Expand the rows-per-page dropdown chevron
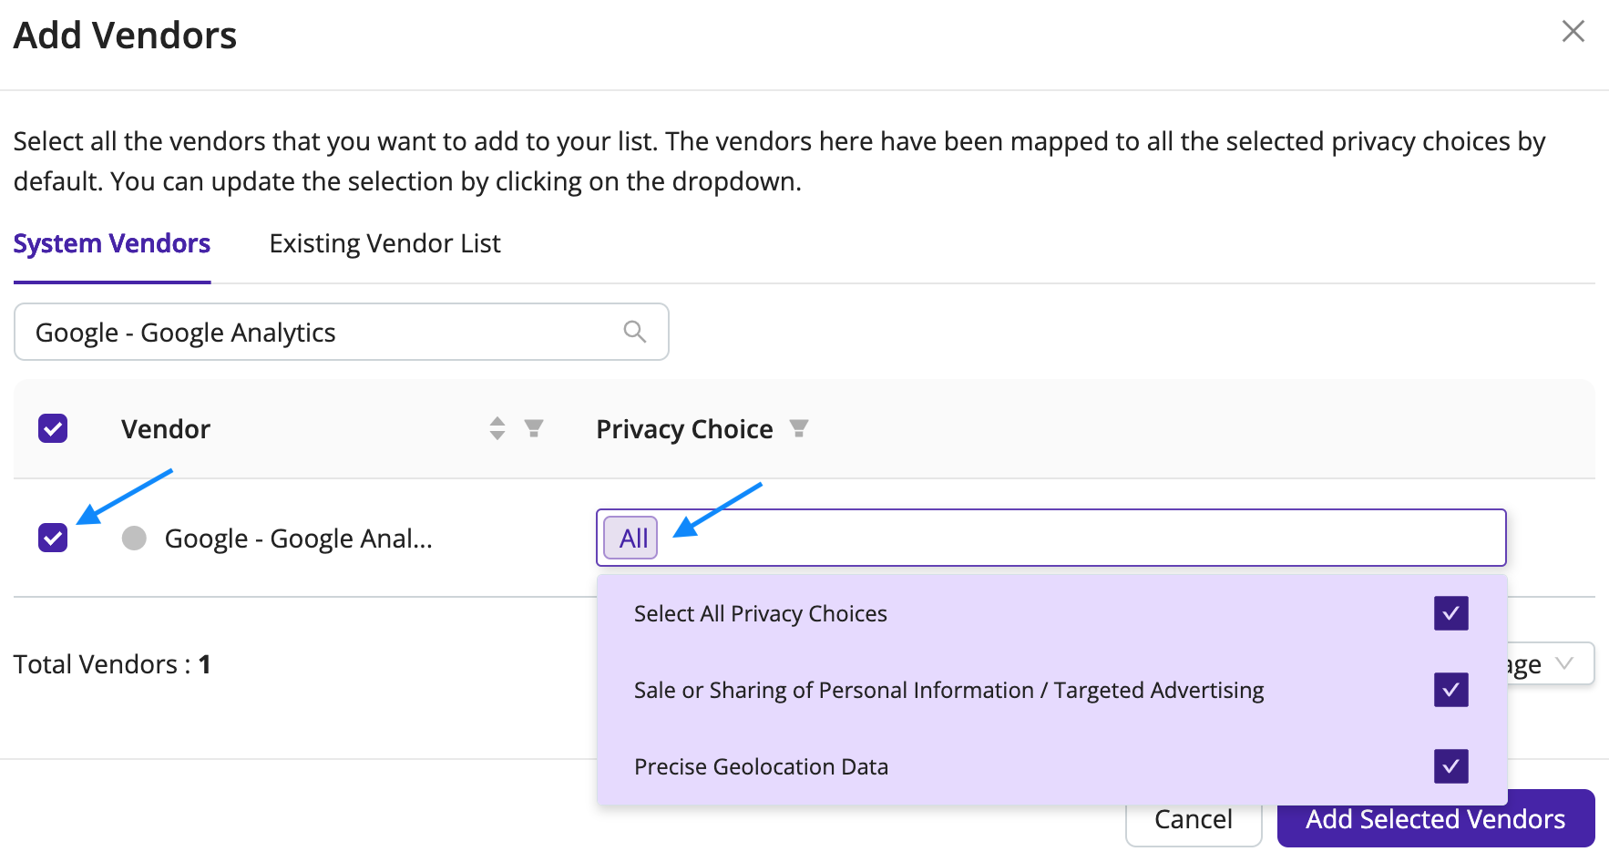 click(1565, 663)
